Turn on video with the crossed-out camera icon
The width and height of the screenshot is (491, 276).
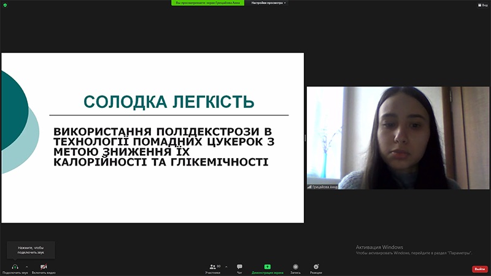[x=44, y=269]
